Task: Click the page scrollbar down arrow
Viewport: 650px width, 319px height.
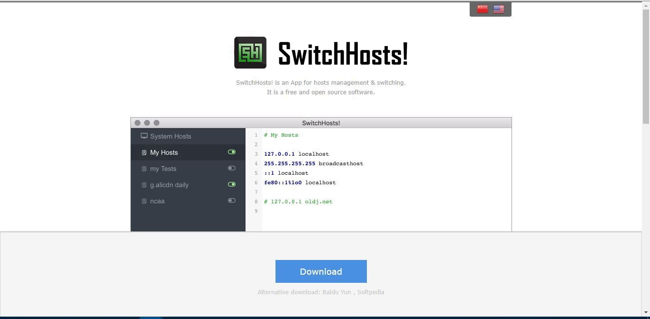Action: point(646,312)
